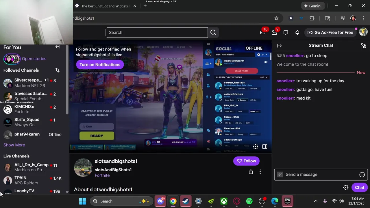The width and height of the screenshot is (370, 208).
Task: Open Steam from taskbar
Action: coord(186,201)
